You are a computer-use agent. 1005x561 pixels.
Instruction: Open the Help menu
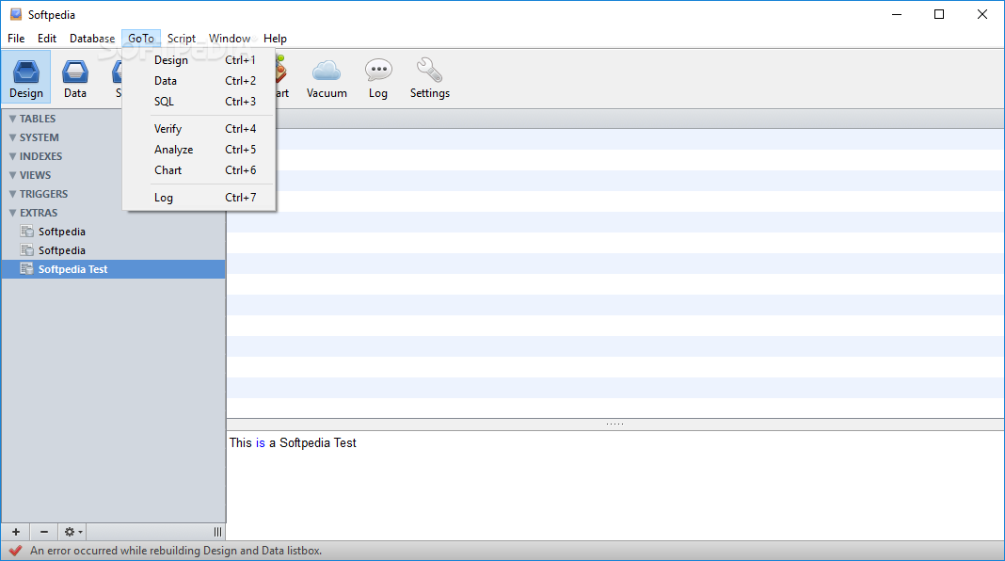275,39
